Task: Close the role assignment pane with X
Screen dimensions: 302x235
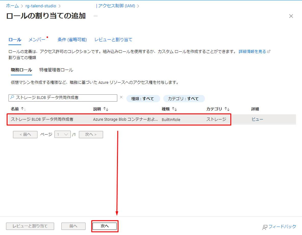Action: pos(291,16)
